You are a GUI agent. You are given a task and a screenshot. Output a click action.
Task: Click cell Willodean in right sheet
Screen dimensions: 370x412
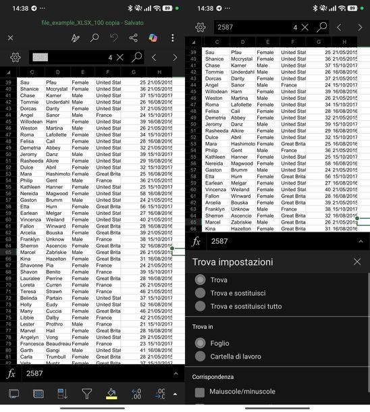tap(217, 91)
